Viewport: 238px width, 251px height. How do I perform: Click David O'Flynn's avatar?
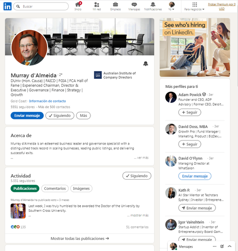(x=171, y=161)
